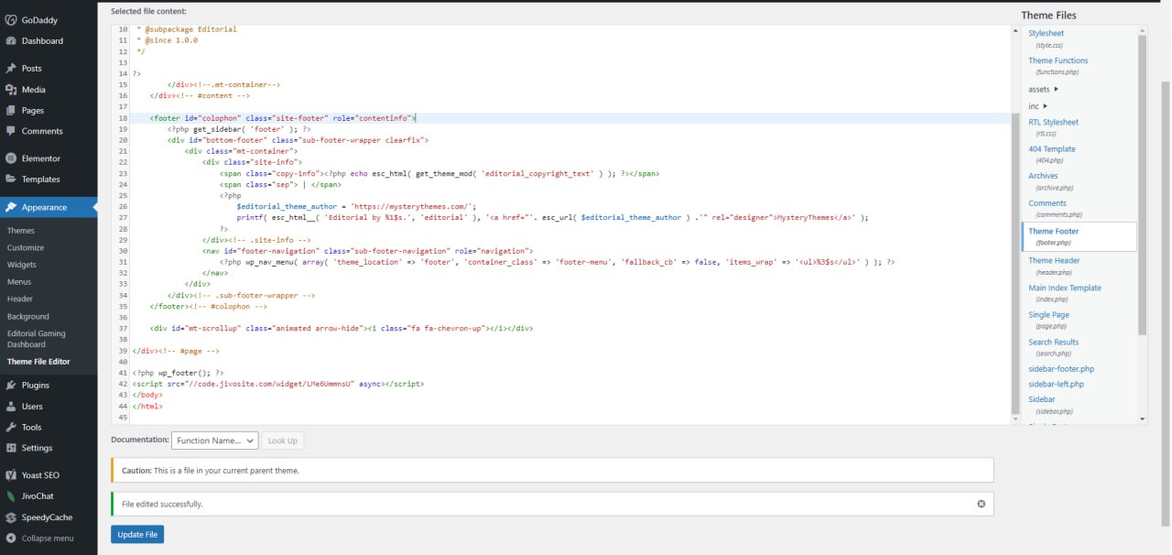
Task: Click the 'Selected file content:' label
Action: point(148,11)
